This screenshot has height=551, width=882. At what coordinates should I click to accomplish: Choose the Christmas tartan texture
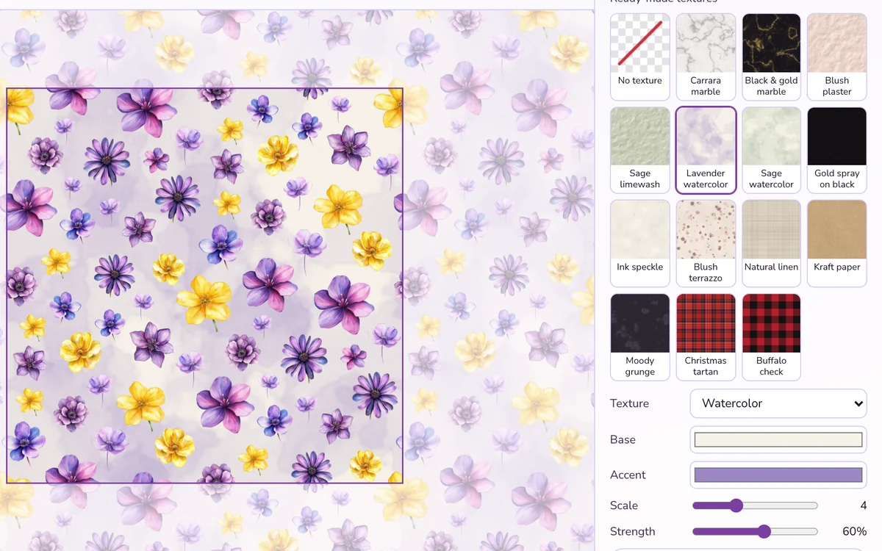[706, 337]
